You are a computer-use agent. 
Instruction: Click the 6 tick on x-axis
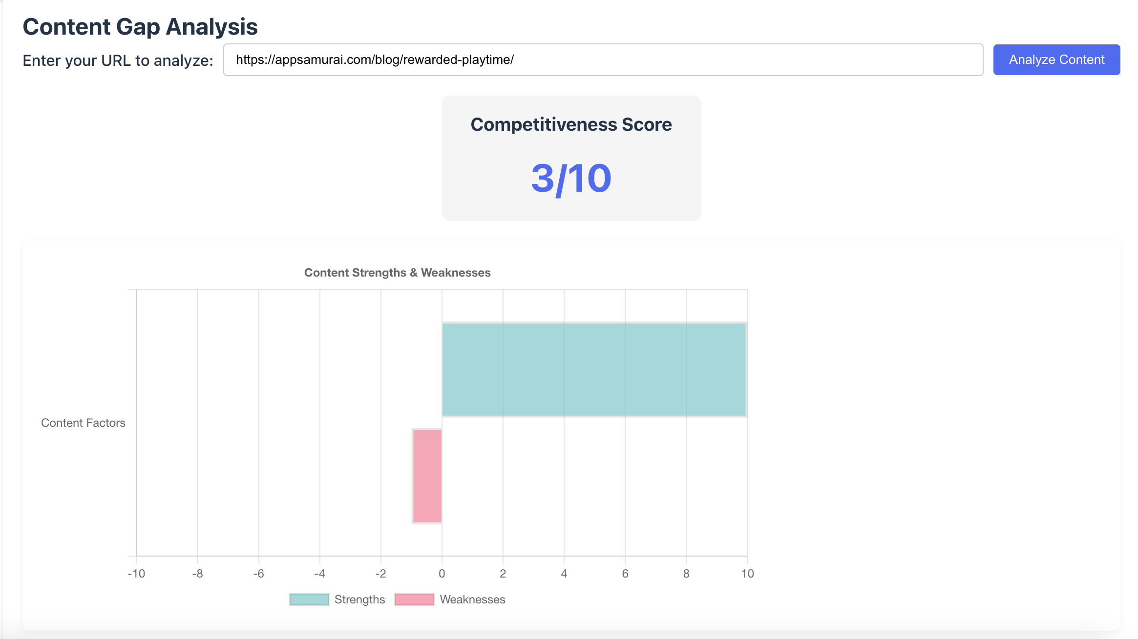tap(625, 574)
